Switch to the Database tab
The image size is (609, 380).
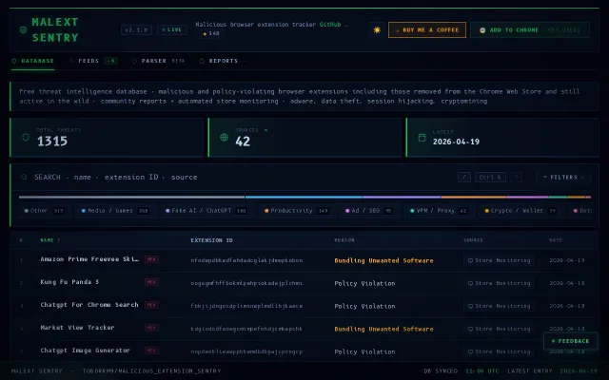tap(33, 61)
